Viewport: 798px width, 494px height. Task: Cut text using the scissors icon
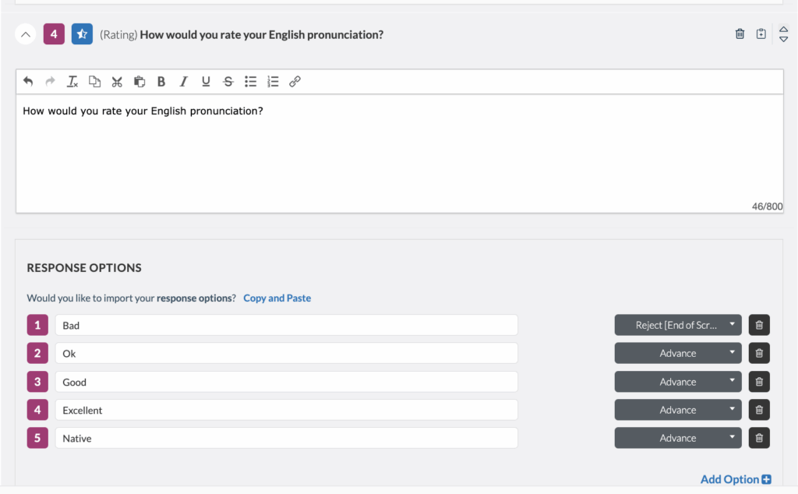(x=117, y=81)
